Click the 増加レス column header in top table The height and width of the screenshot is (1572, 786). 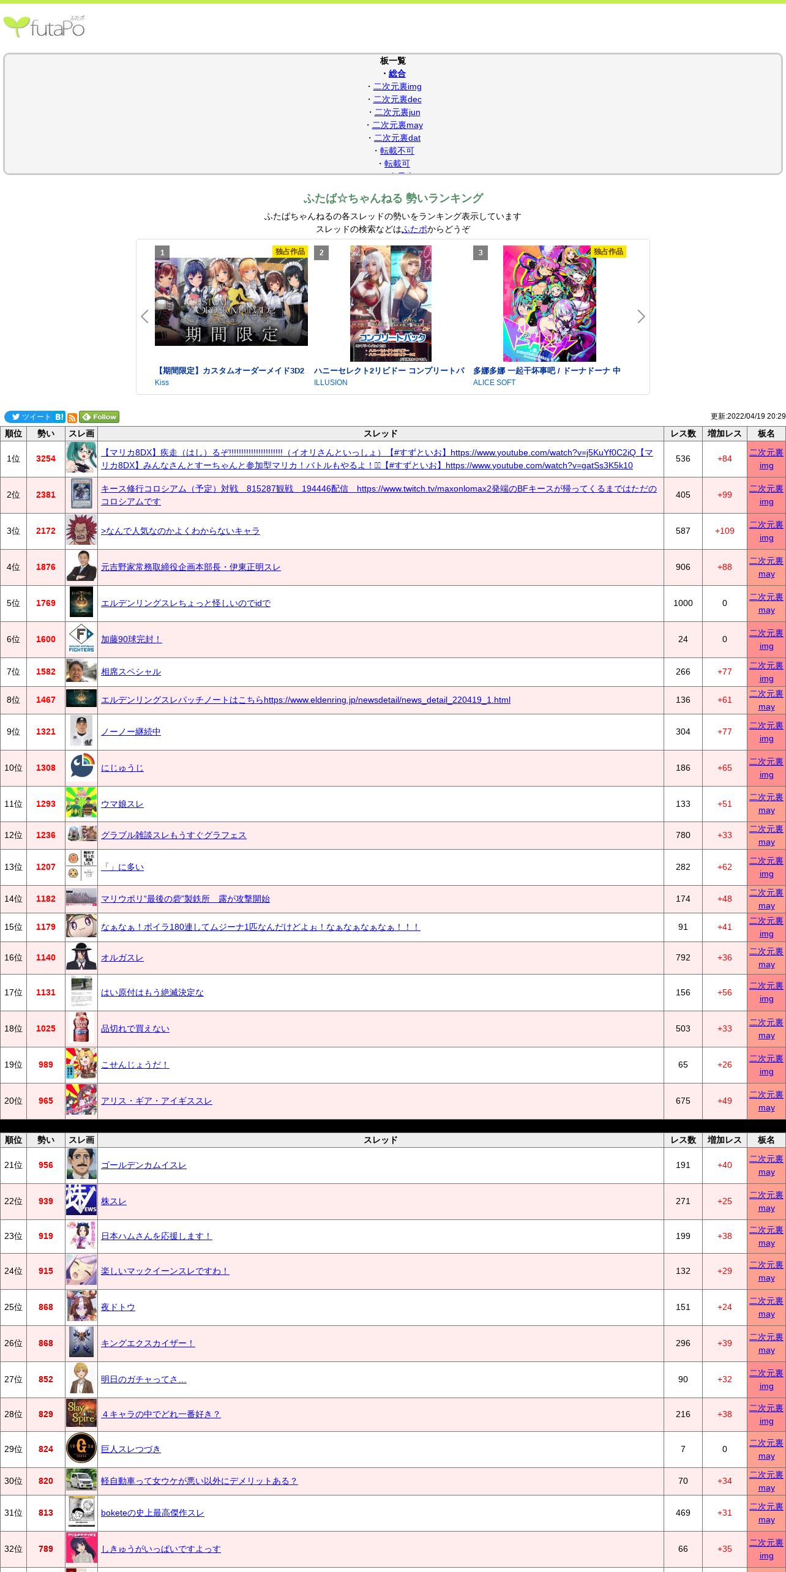725,433
